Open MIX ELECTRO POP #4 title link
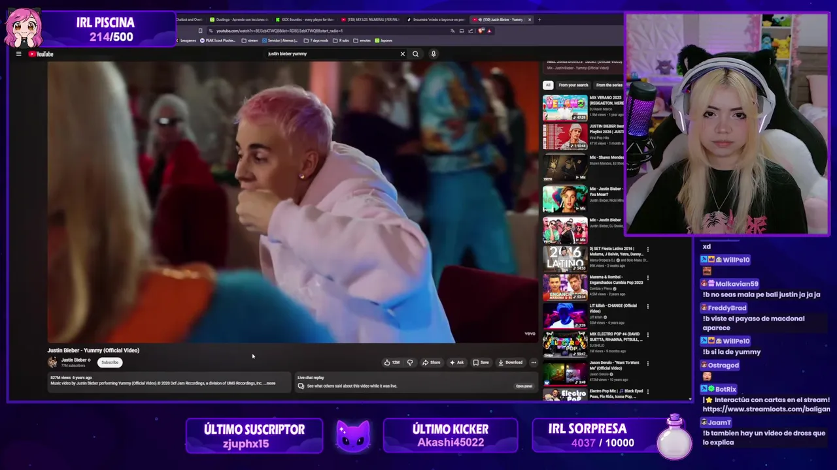 (616, 337)
